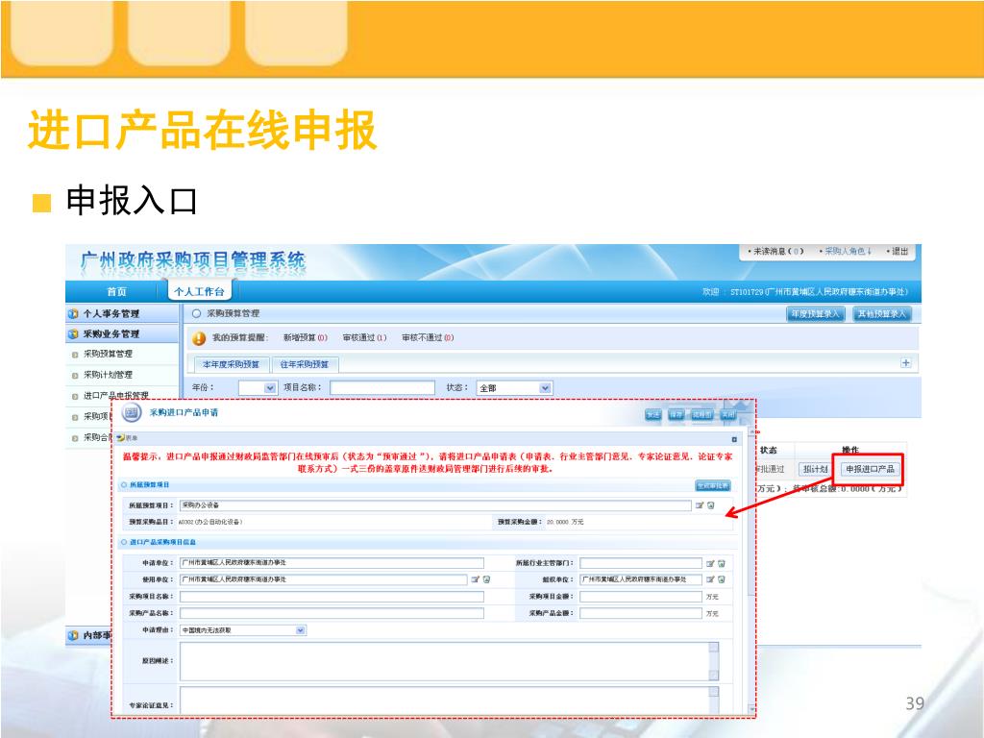Click the edit icon beside 授权单位 field
Viewport: 984px width, 738px height.
[x=710, y=579]
